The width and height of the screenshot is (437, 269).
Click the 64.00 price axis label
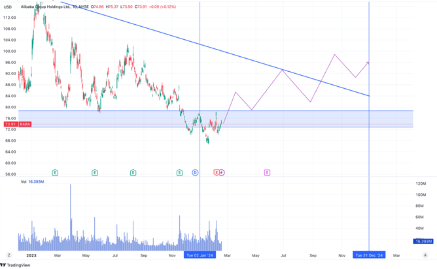coord(10,152)
